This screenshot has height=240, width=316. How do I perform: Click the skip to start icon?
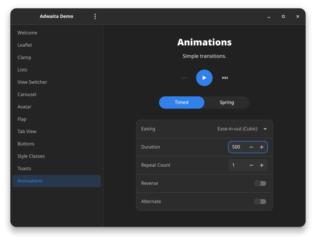[x=184, y=78]
